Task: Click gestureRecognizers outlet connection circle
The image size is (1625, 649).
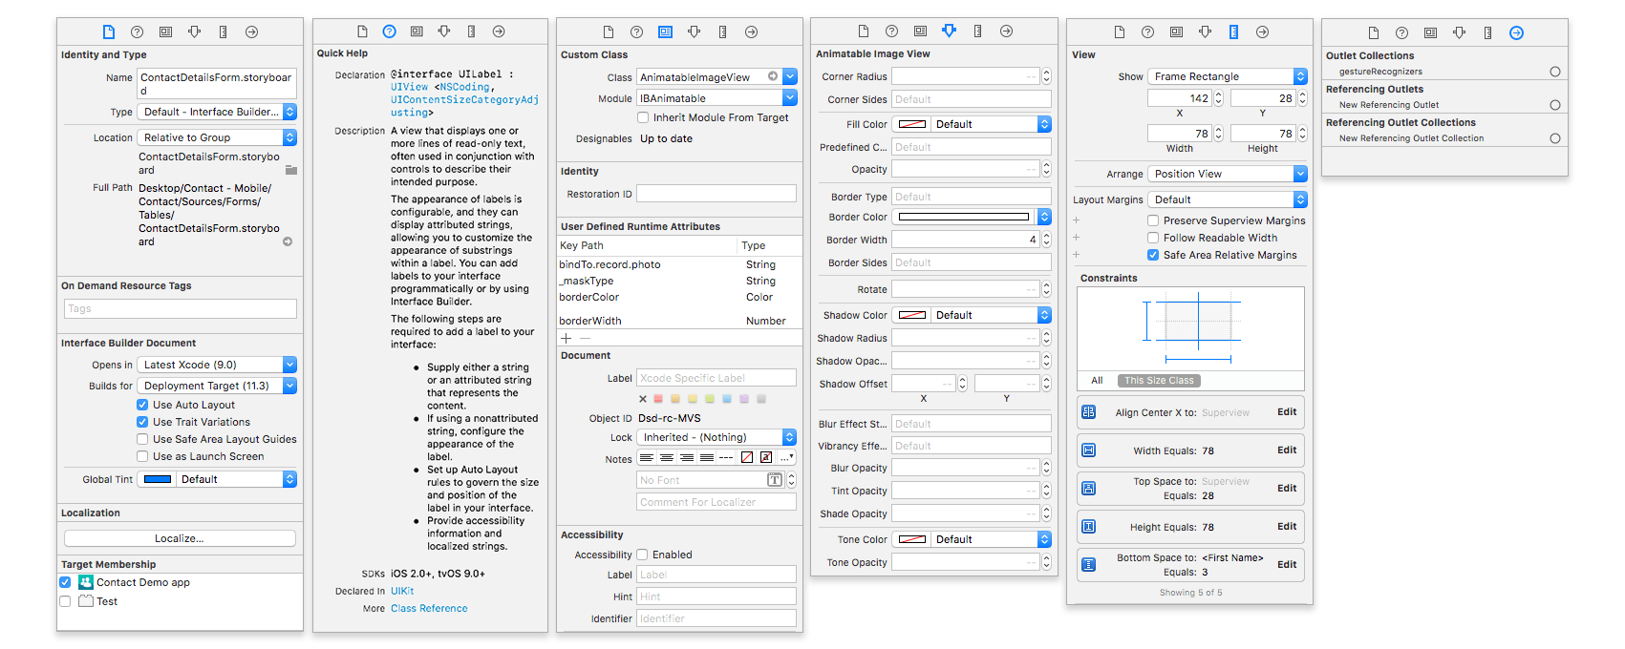Action: coord(1554,72)
